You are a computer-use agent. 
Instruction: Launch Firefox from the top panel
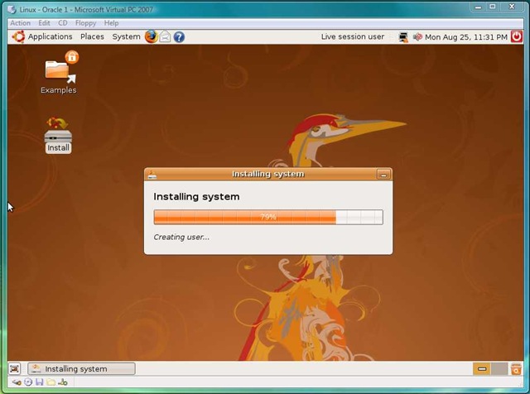(x=151, y=36)
